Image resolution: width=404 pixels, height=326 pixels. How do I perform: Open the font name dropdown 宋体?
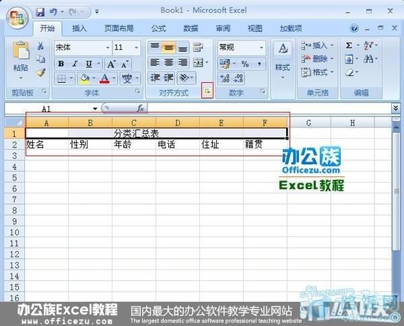(x=108, y=48)
